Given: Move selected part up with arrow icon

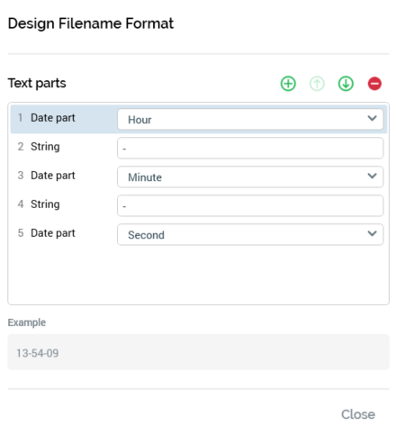Looking at the screenshot, I should (x=317, y=84).
